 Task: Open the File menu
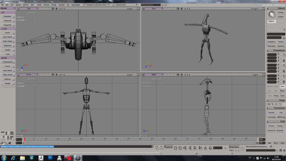2,5
